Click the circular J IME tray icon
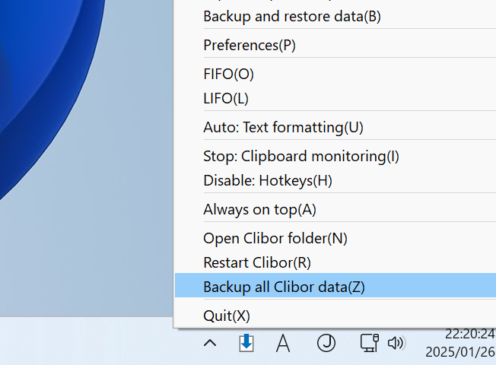The height and width of the screenshot is (365, 496). [326, 343]
